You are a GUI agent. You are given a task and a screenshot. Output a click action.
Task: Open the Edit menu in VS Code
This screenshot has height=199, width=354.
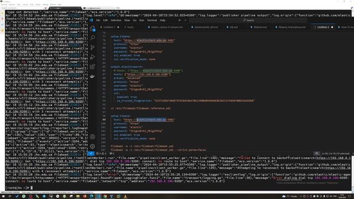106,20
